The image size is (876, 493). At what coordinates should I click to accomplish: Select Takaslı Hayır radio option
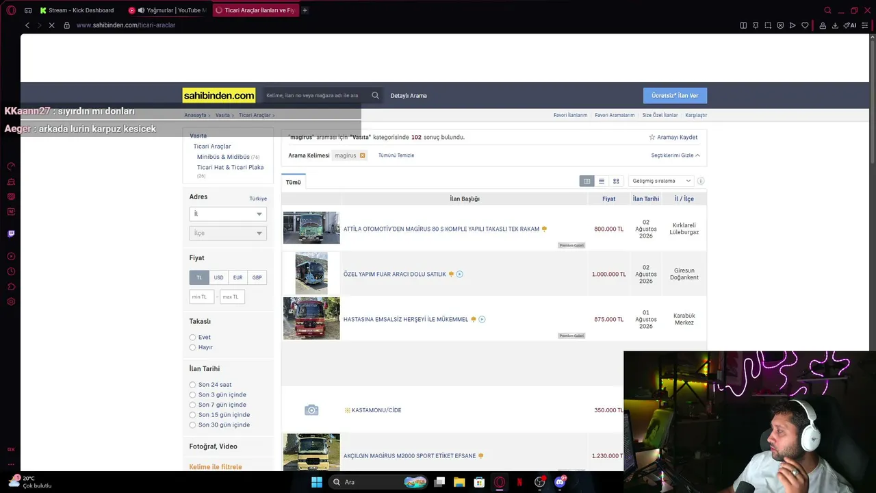(192, 347)
